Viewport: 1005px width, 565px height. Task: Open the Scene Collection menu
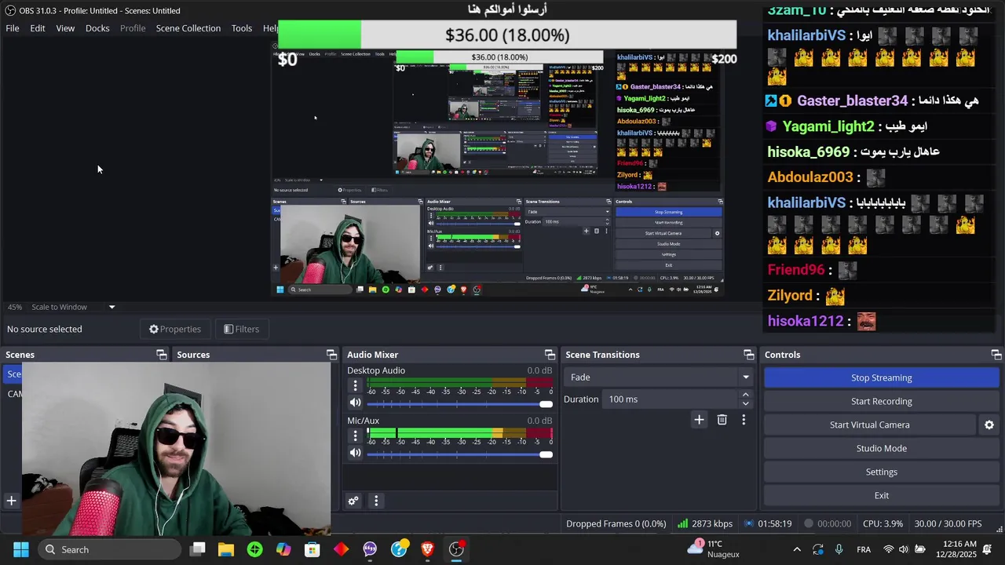point(188,28)
